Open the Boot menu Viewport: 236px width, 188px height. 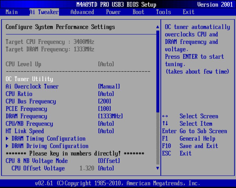pos(138,12)
